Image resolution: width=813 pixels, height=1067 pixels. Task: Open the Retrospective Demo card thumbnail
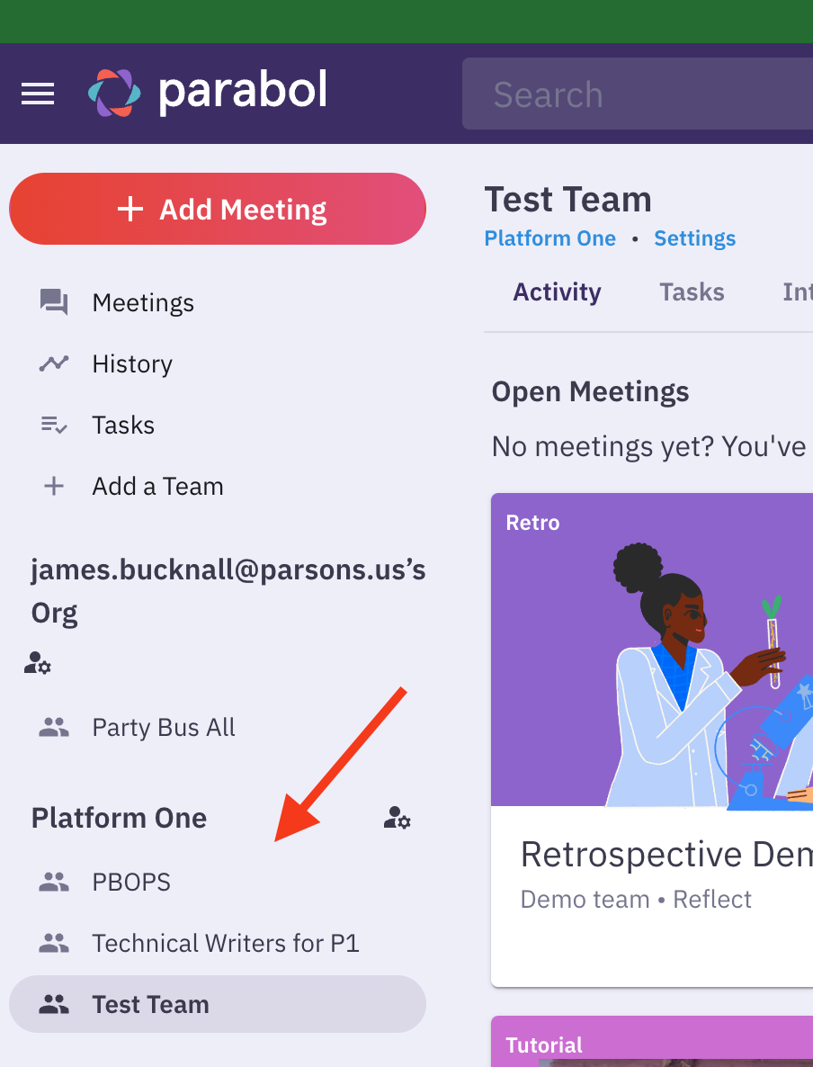652,650
